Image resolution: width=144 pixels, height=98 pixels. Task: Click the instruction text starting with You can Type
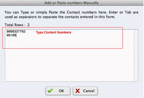point(71,14)
